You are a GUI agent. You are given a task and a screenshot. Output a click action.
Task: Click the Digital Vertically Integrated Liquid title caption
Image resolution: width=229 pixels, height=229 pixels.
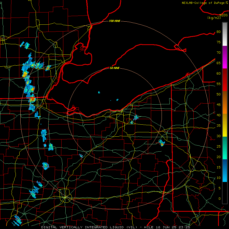coord(116,227)
